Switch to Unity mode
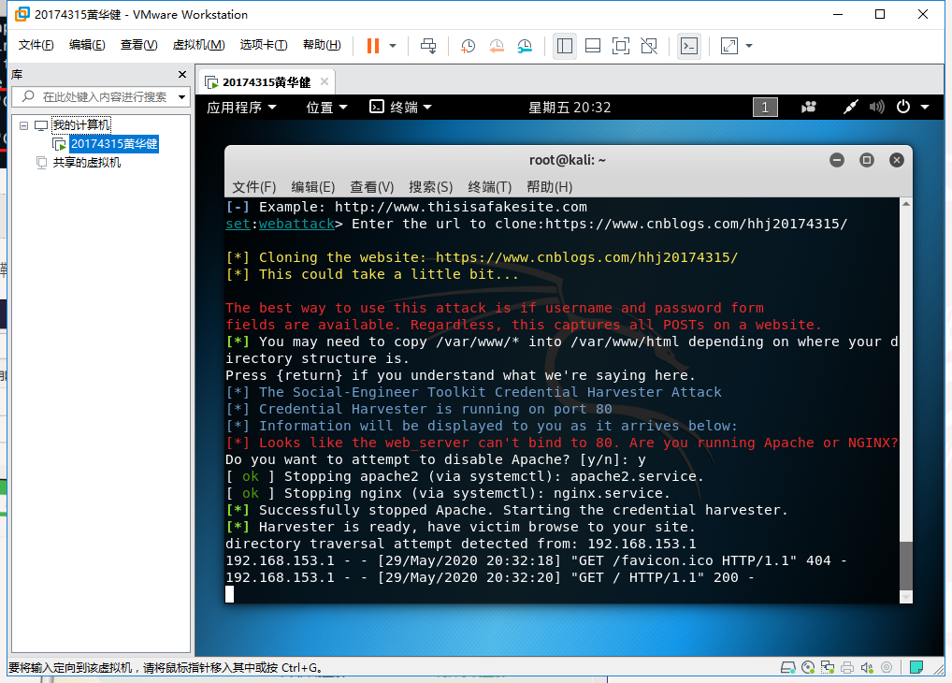Image resolution: width=952 pixels, height=683 pixels. click(x=649, y=46)
